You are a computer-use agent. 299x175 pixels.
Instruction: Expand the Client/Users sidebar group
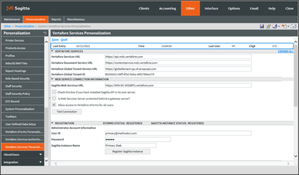coord(40,154)
